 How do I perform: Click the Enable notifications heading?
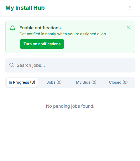(x=40, y=28)
